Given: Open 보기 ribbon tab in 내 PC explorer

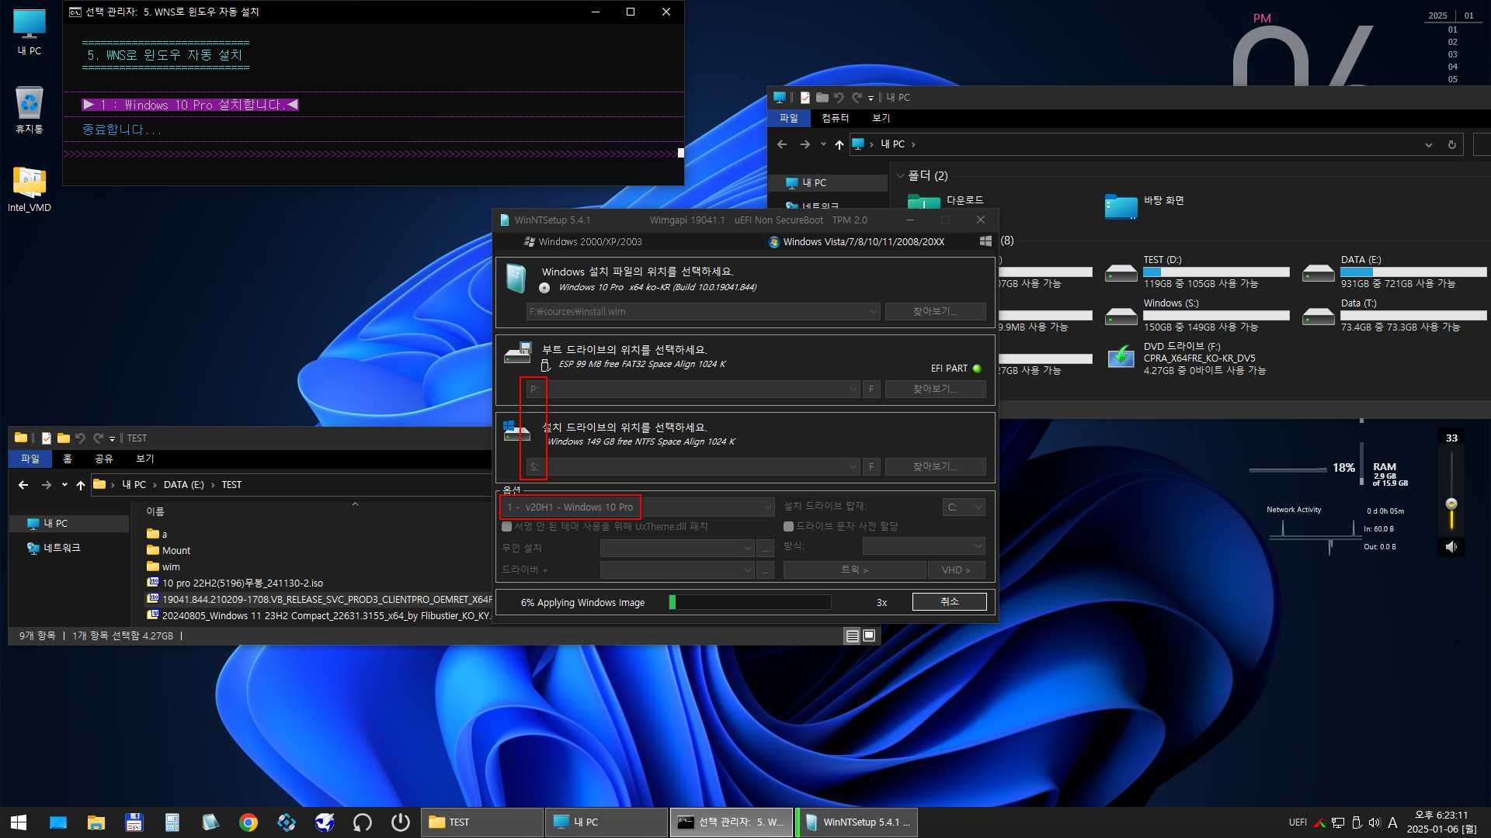Looking at the screenshot, I should click(881, 119).
